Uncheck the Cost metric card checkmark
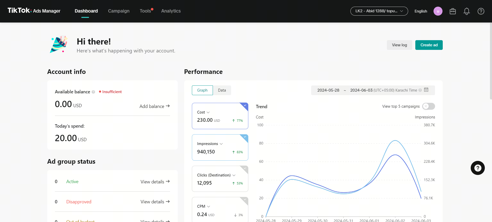This screenshot has height=222, width=492. tap(245, 105)
